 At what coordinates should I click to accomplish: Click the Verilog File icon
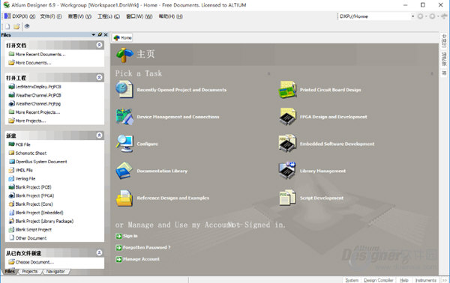(x=11, y=178)
